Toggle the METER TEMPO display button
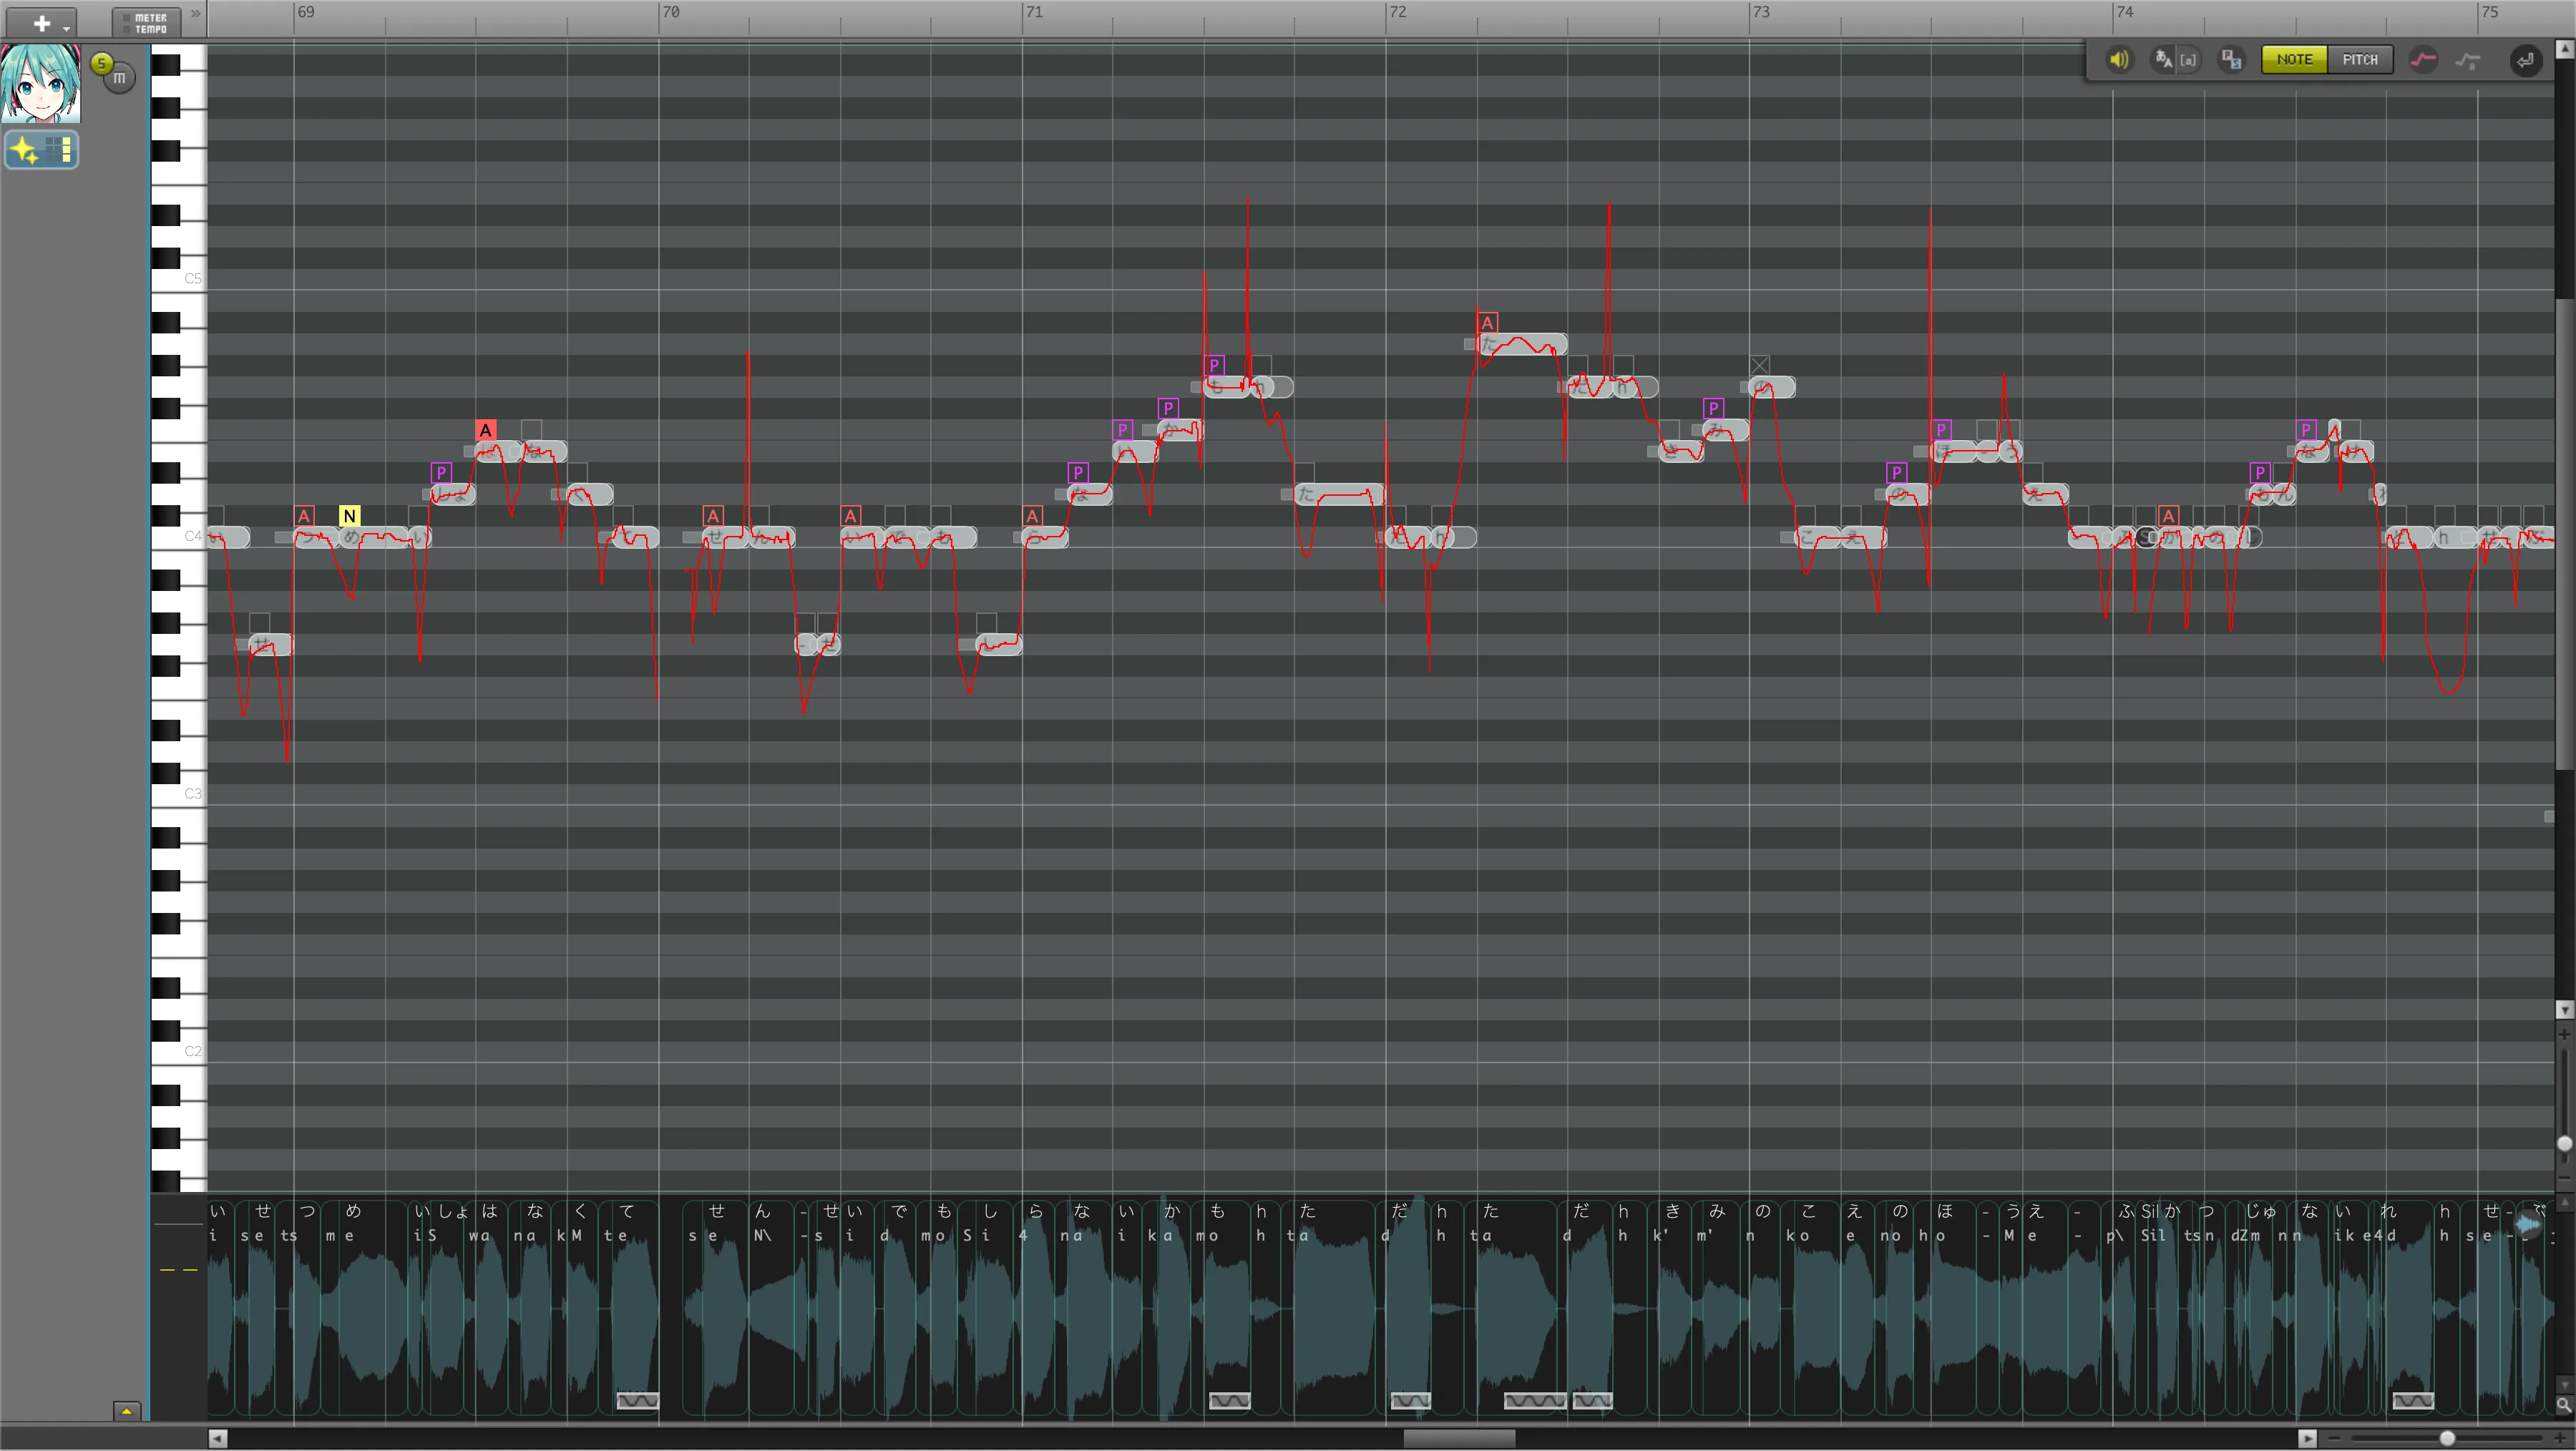2576x1451 pixels. tap(146, 23)
